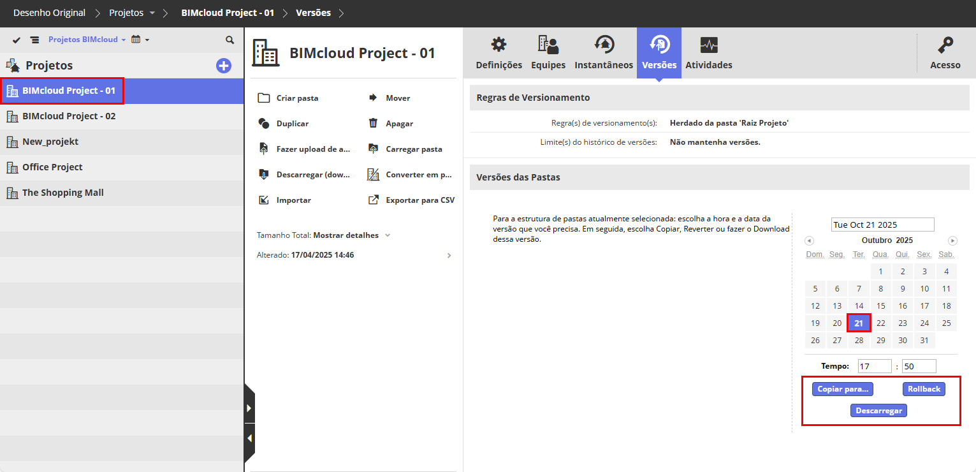Screen dimensions: 976x472
Task: Click the Importar icon
Action: coord(264,200)
